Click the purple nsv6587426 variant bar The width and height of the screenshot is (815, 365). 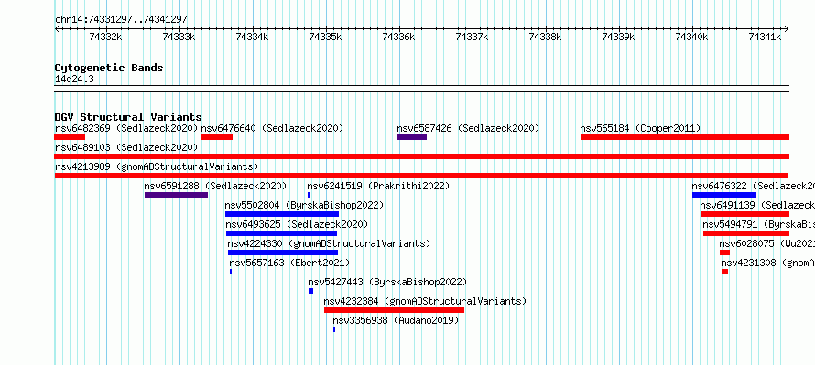pyautogui.click(x=412, y=137)
